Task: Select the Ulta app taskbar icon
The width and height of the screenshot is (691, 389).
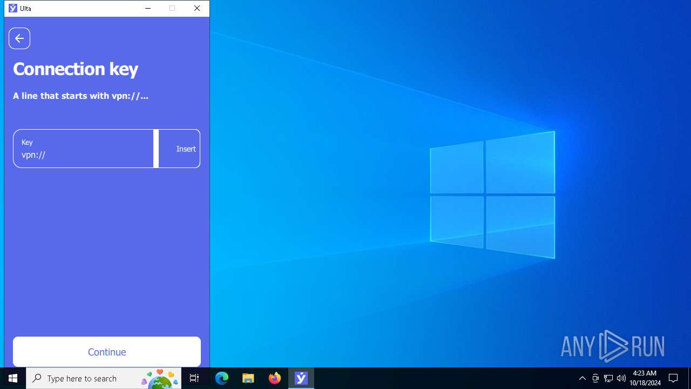Action: coord(301,378)
